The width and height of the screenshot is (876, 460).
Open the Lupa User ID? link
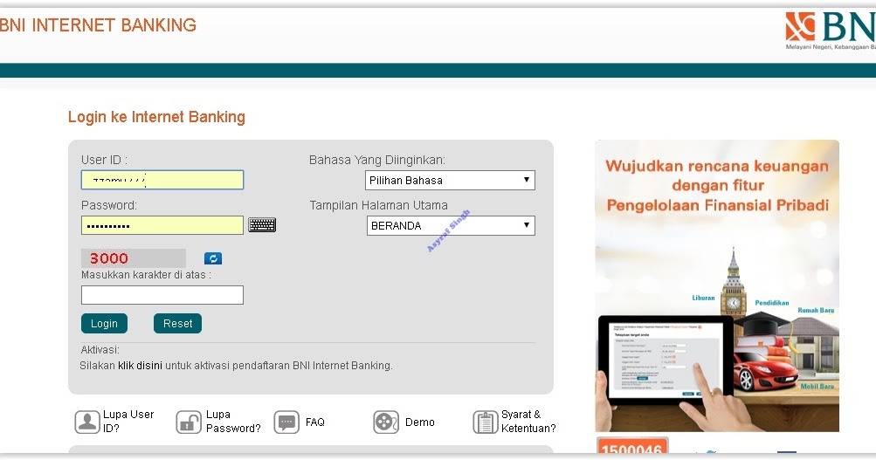[x=128, y=422]
